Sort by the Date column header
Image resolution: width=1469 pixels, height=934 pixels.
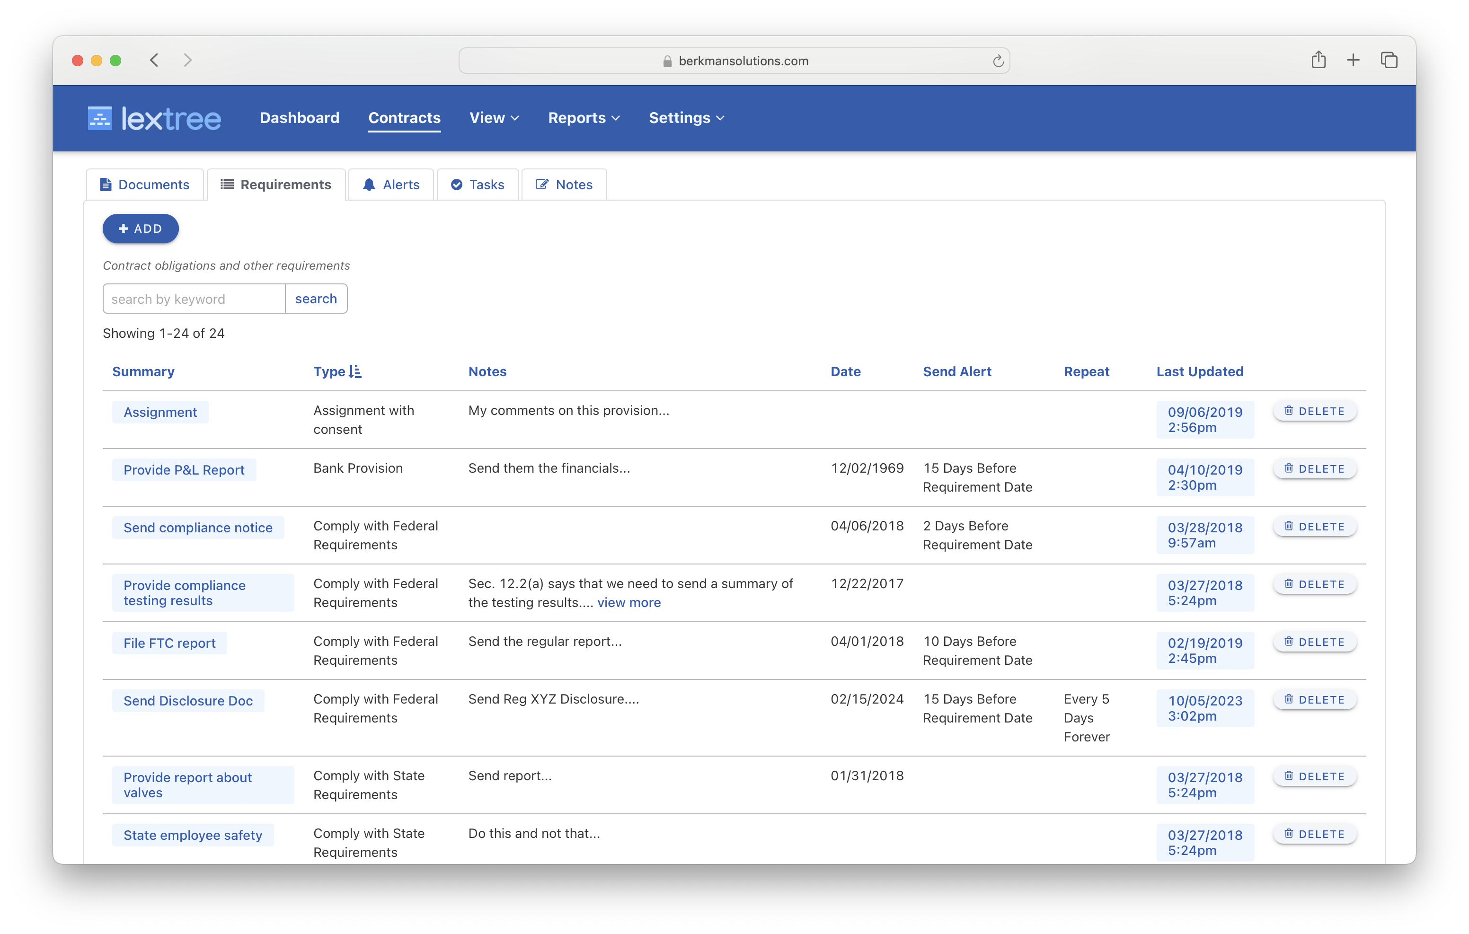(x=846, y=371)
